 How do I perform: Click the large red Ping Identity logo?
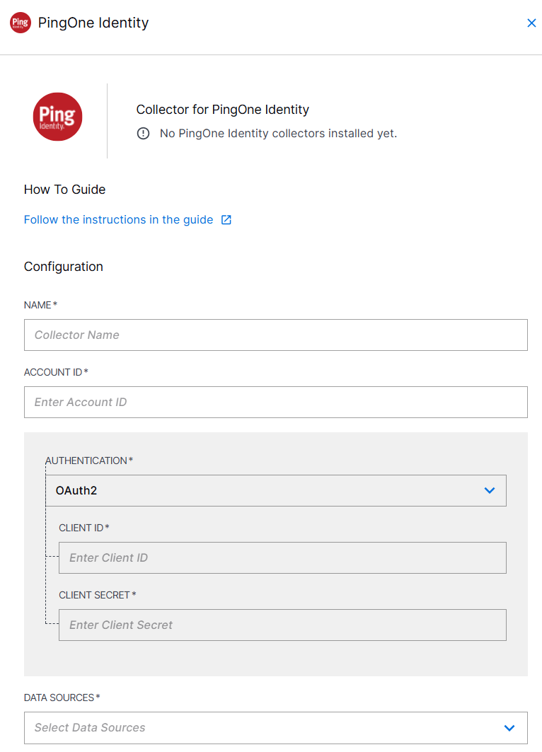58,117
